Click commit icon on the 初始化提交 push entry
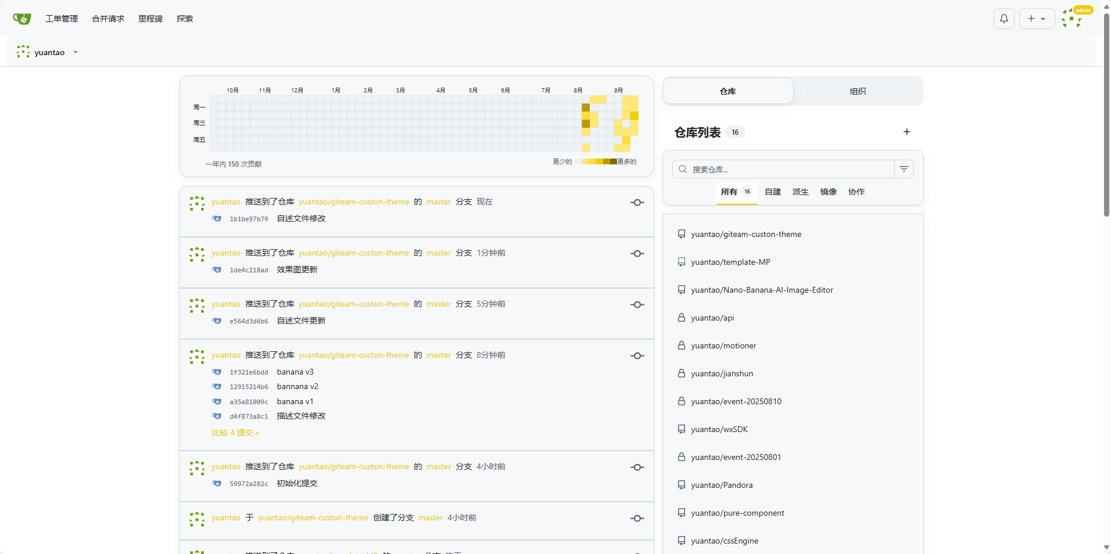1111x554 pixels. (637, 467)
